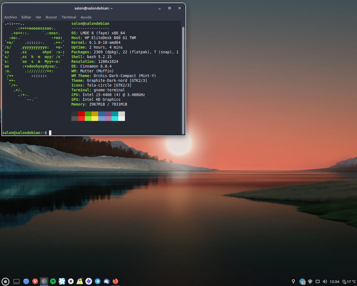
Task: Click the red block in the top color row
Action: coord(81,114)
